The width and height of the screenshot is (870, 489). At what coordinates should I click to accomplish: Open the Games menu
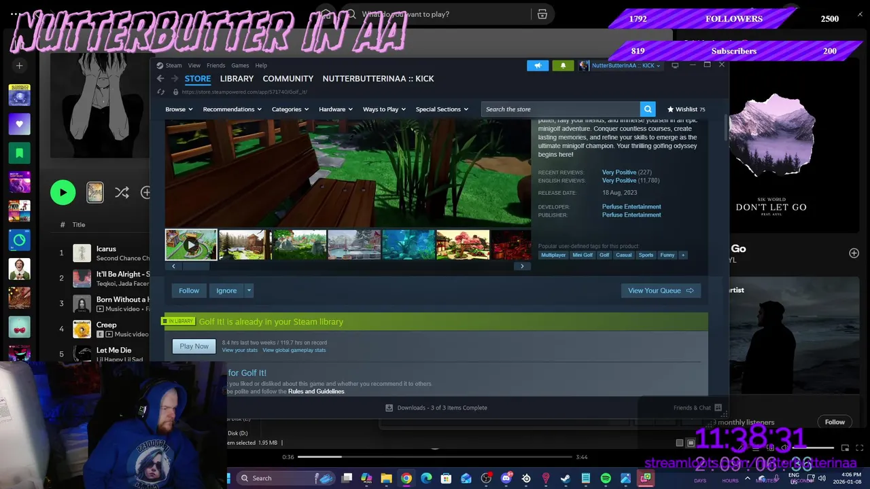[240, 66]
